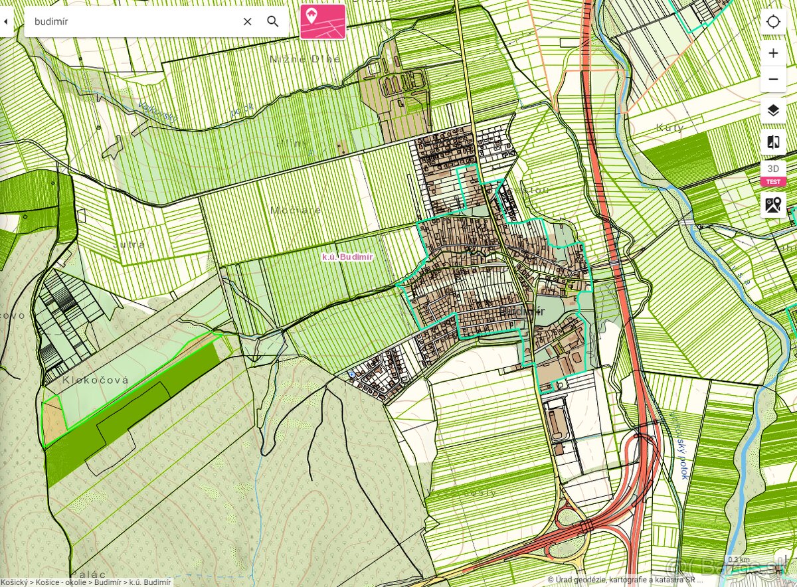Center map on my location
Screen dimensions: 797x587
[x=773, y=21]
